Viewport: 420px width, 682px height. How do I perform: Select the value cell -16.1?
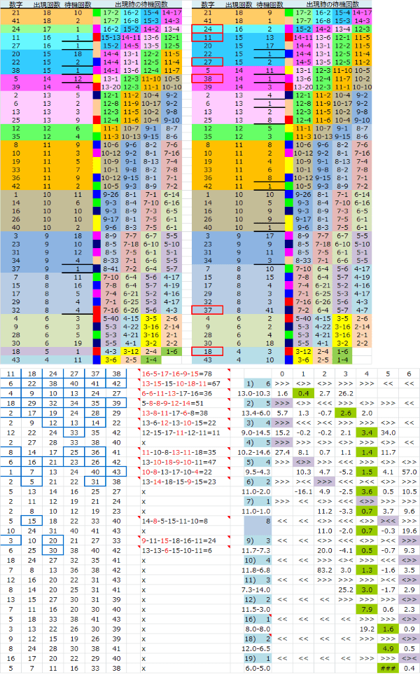[304, 491]
